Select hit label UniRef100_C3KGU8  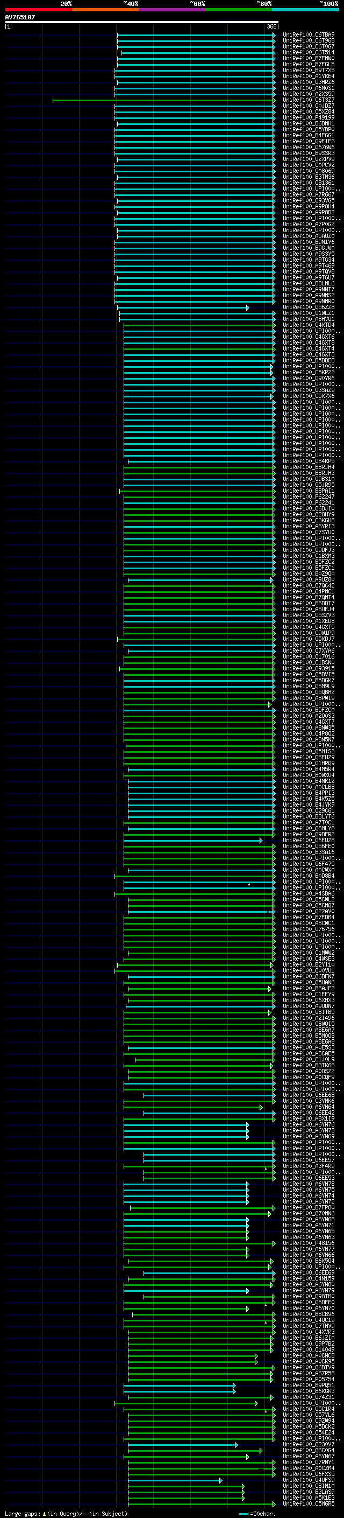[308, 520]
